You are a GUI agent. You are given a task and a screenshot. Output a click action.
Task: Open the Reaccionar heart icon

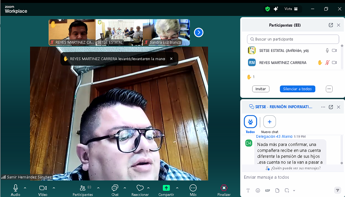140,188
